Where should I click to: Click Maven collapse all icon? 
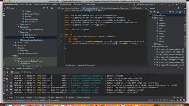[180, 12]
